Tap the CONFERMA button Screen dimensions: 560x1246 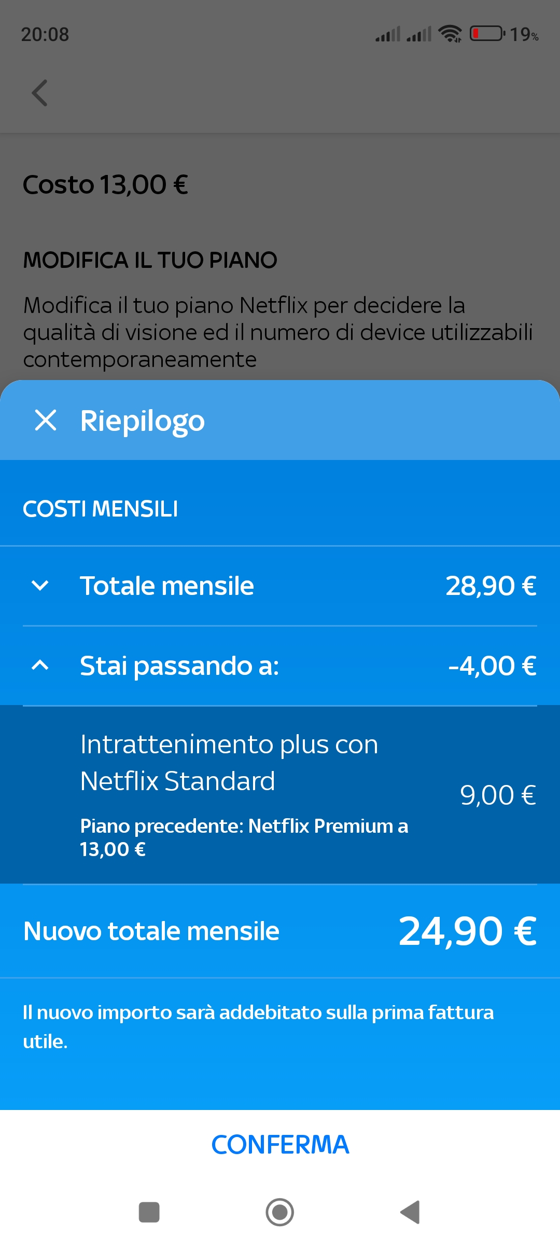point(280,1144)
